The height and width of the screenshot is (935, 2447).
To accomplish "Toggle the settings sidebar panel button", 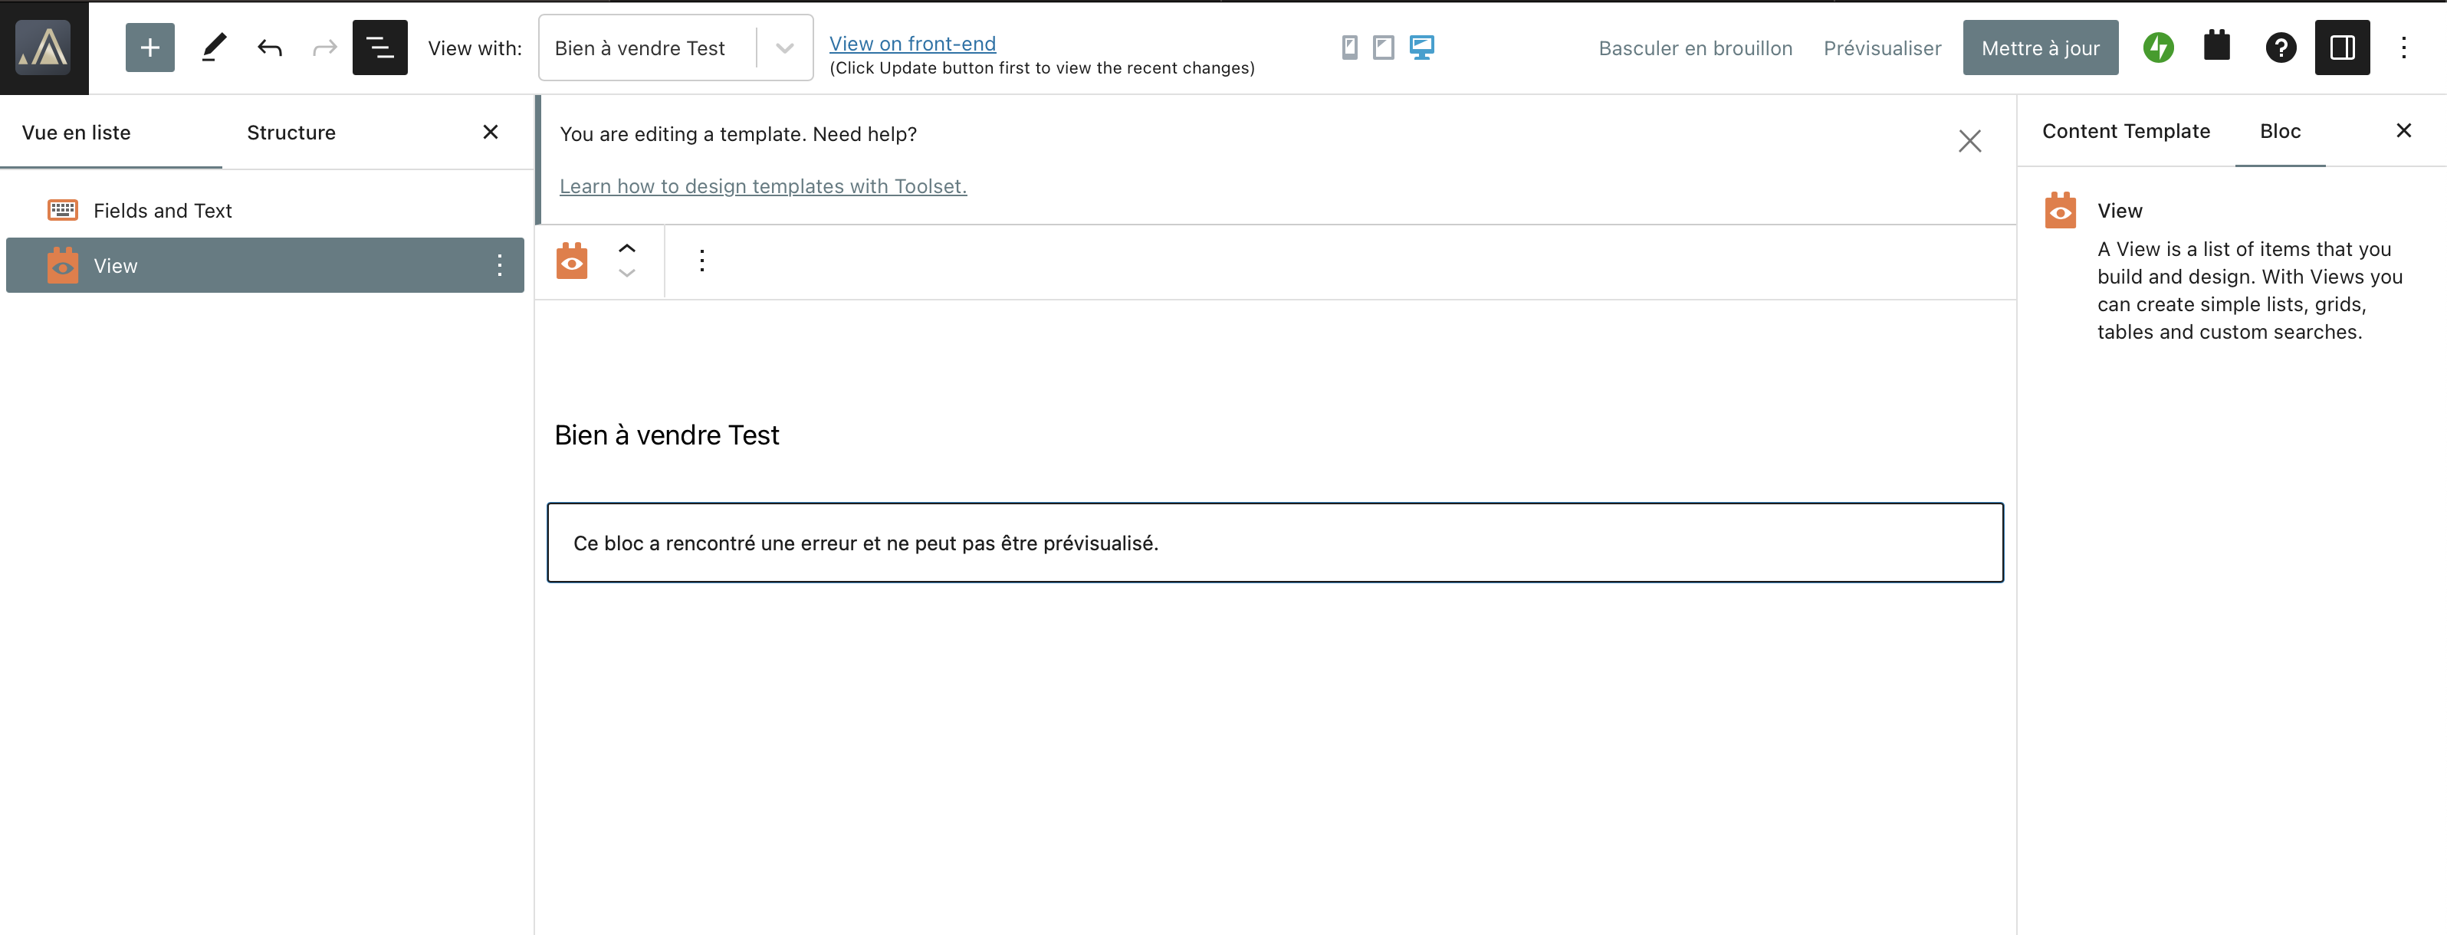I will pos(2341,48).
